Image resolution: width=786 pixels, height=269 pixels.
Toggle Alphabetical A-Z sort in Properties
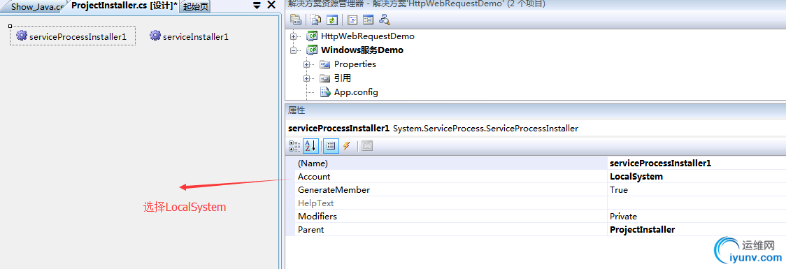(x=310, y=146)
